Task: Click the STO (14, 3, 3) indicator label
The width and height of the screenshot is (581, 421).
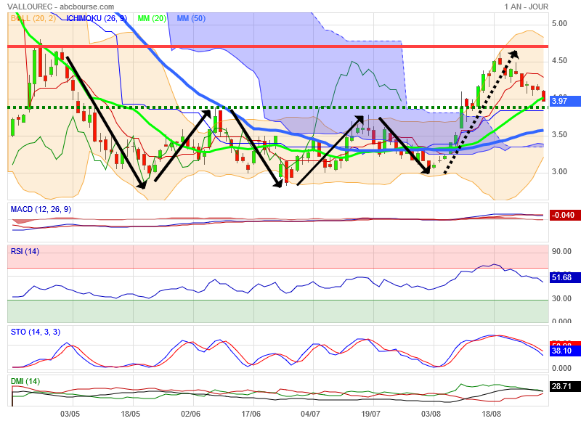Action: [36, 332]
